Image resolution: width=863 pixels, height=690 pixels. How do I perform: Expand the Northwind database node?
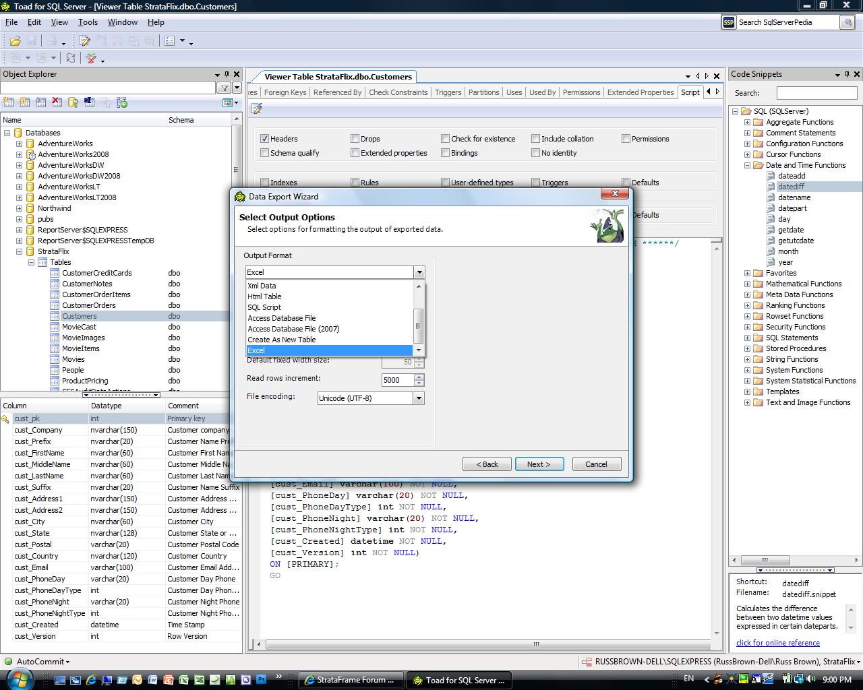tap(19, 208)
